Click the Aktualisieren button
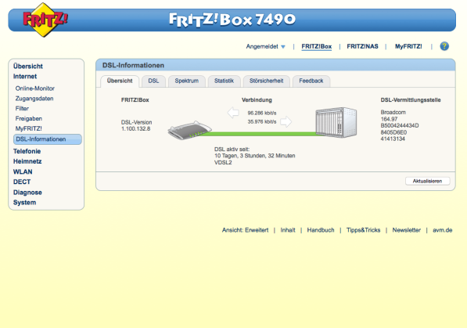The image size is (467, 328). pyautogui.click(x=427, y=181)
